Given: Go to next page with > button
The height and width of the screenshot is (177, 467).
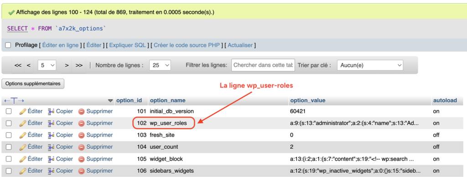Looking at the screenshot, I should point(67,66).
